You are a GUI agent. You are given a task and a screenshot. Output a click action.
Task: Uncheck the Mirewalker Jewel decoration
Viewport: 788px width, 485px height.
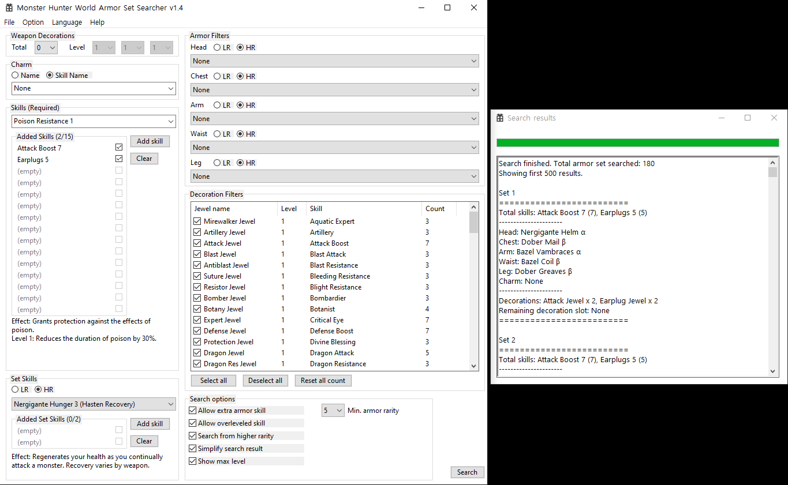coord(197,221)
